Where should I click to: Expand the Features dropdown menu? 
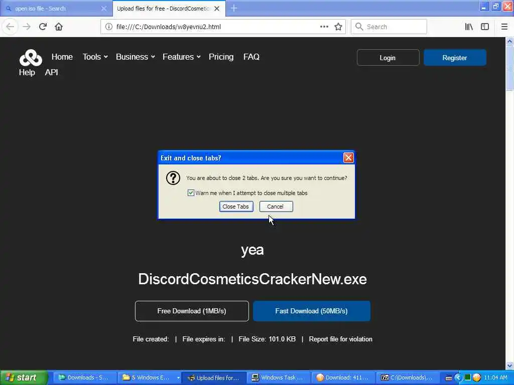point(182,57)
